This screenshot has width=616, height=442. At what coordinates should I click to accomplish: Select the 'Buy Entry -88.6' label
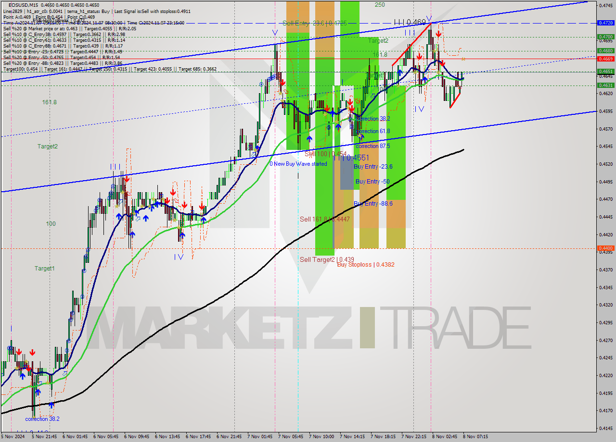pyautogui.click(x=373, y=204)
